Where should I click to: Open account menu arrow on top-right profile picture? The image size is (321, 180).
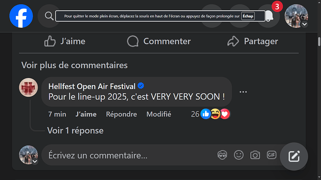304,24
